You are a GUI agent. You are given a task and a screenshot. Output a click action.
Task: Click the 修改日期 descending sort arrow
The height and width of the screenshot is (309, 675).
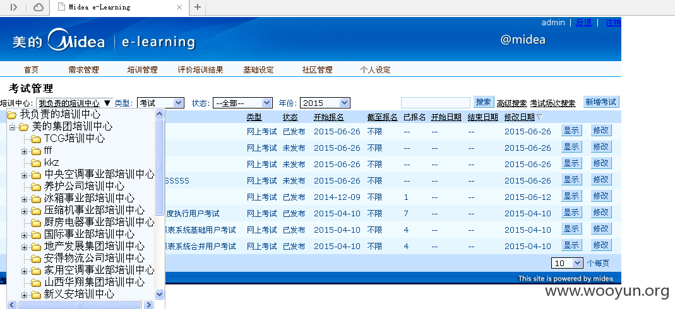coord(540,117)
